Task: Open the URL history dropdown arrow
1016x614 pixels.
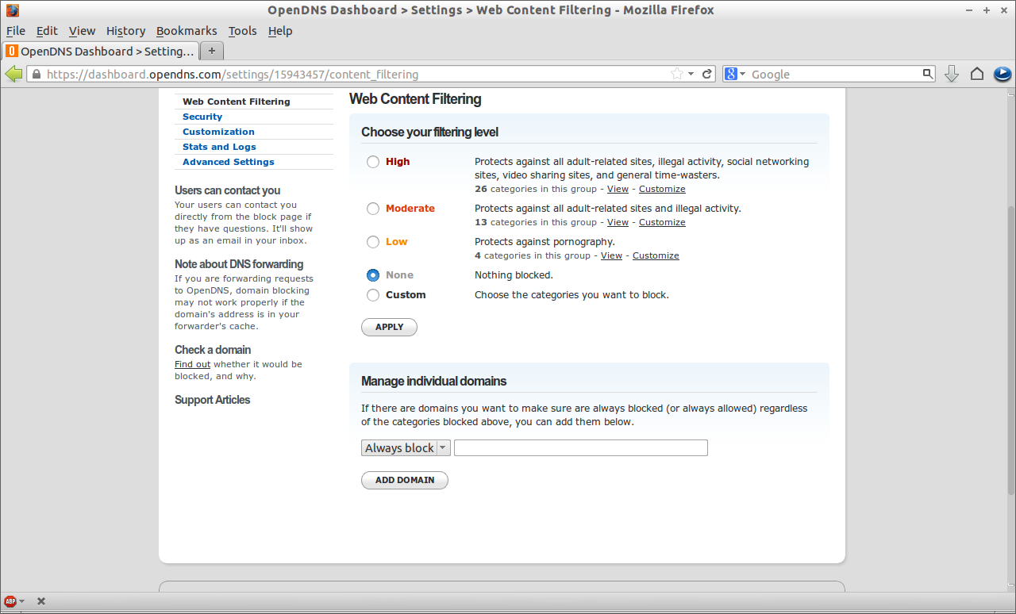Action: click(691, 74)
